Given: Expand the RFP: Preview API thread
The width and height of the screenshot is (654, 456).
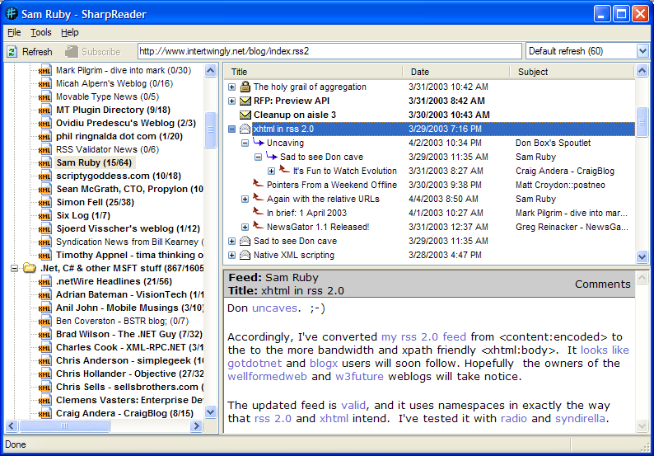Looking at the screenshot, I should click(x=232, y=101).
